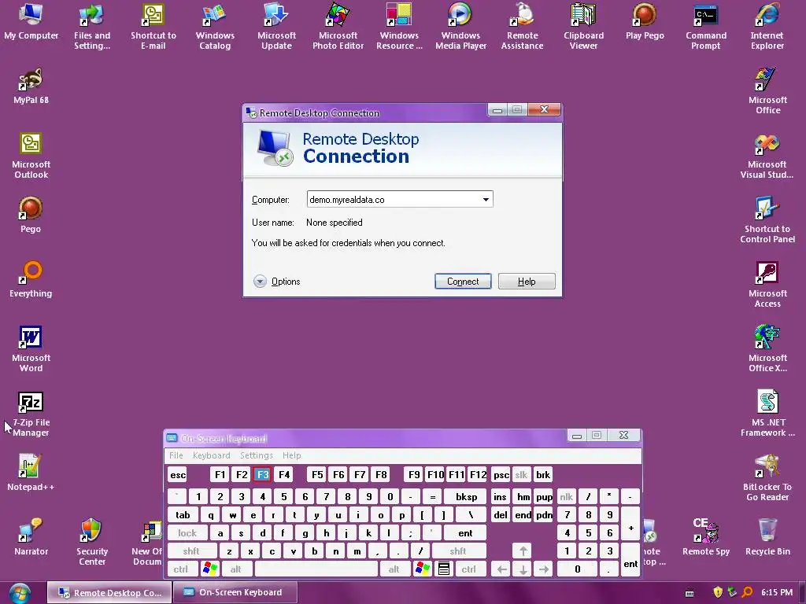
Task: Select the Files and Settings Transfer icon
Action: click(92, 27)
